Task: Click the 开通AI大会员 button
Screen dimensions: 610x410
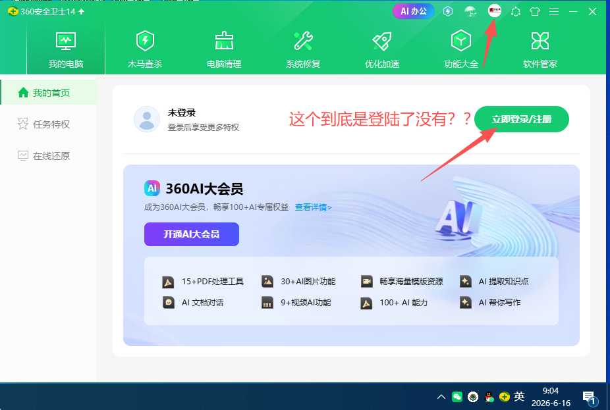Action: tap(192, 234)
